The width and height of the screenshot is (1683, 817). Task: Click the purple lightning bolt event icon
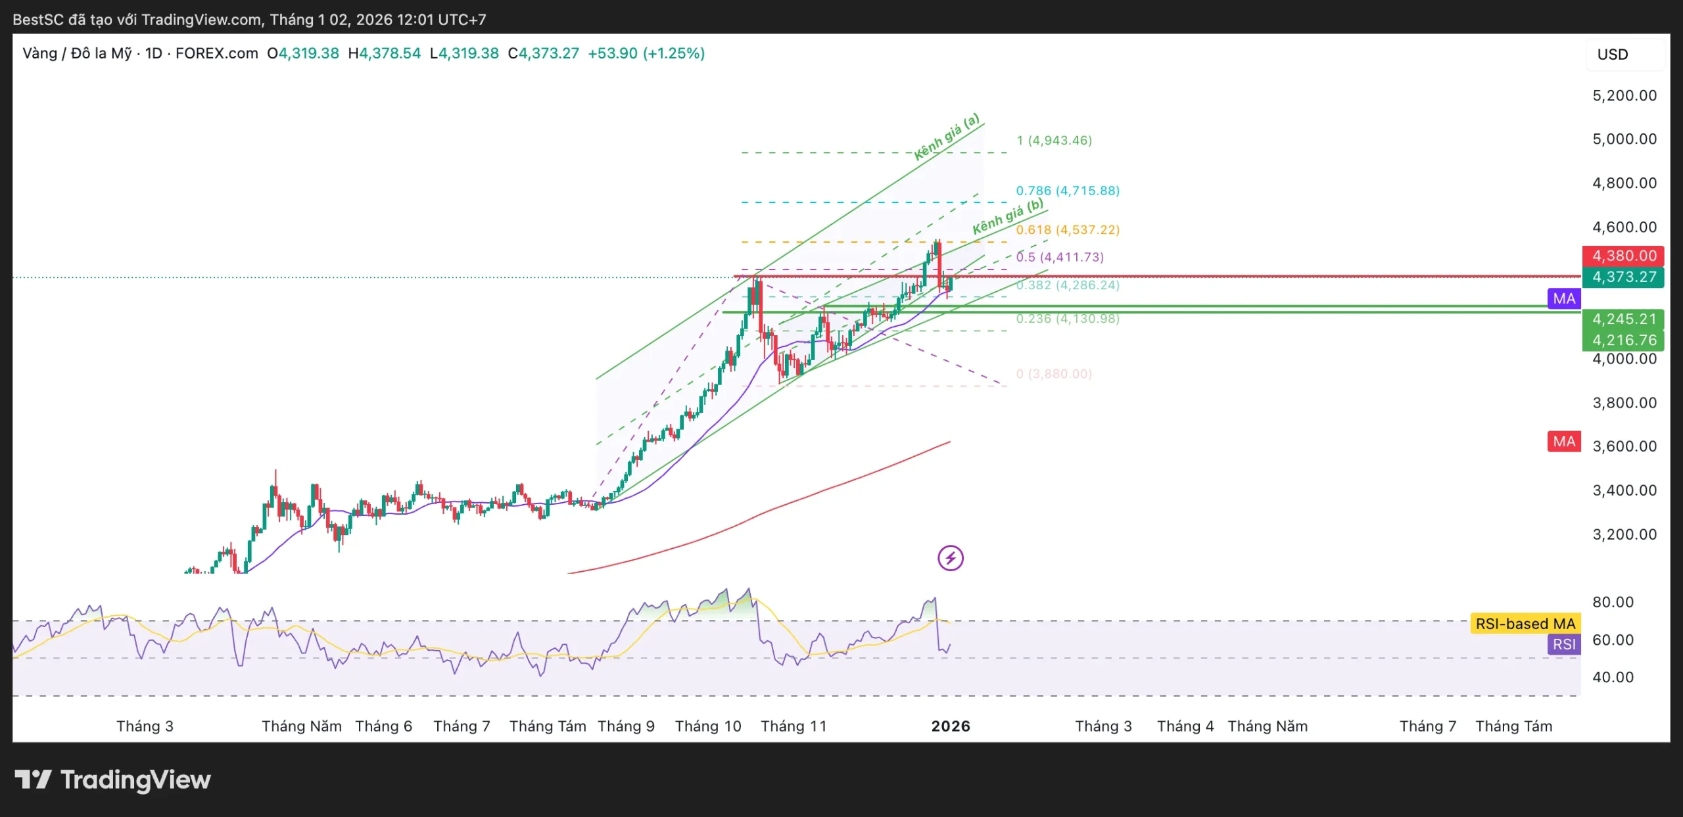(x=950, y=558)
